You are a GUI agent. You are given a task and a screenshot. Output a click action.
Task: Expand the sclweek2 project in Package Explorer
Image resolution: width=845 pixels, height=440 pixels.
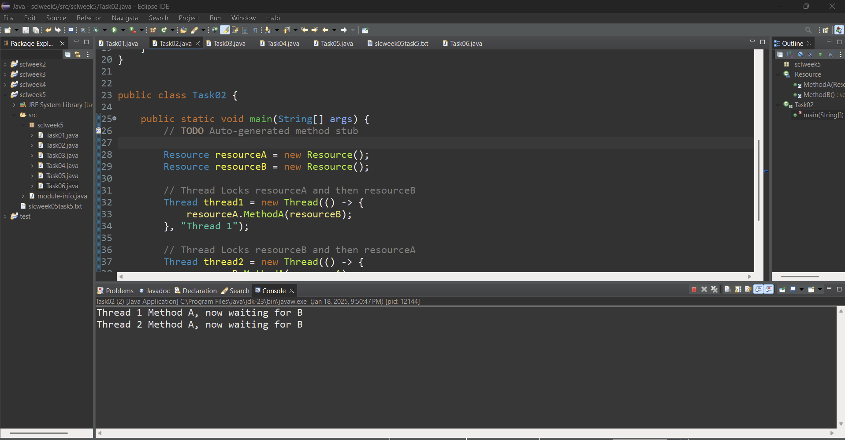[x=5, y=64]
